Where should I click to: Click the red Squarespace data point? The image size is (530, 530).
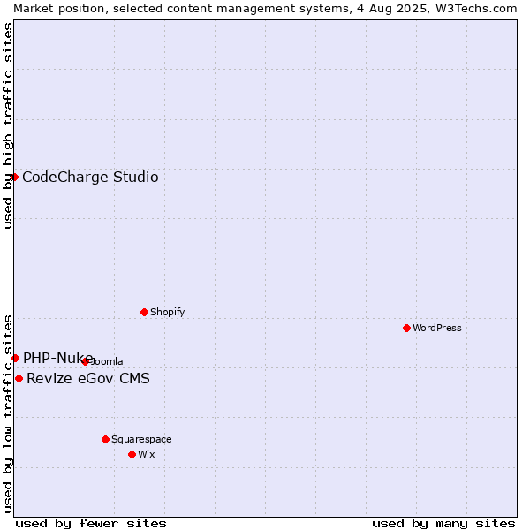pos(105,439)
